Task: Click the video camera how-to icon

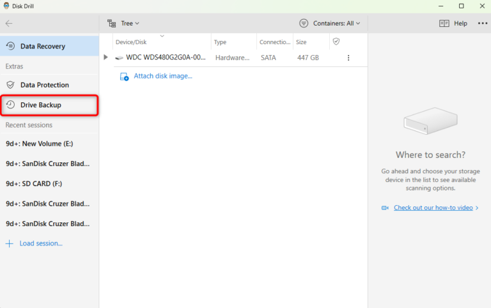Action: [385, 208]
